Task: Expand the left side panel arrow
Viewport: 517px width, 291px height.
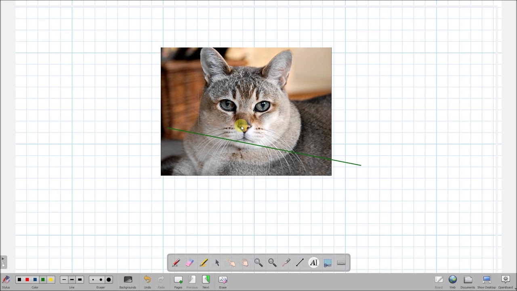Action: point(3,259)
